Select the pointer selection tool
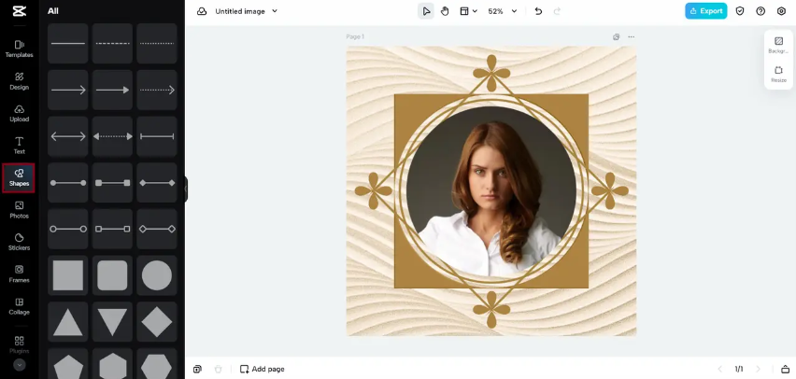Viewport: 796px width, 379px height. (426, 11)
